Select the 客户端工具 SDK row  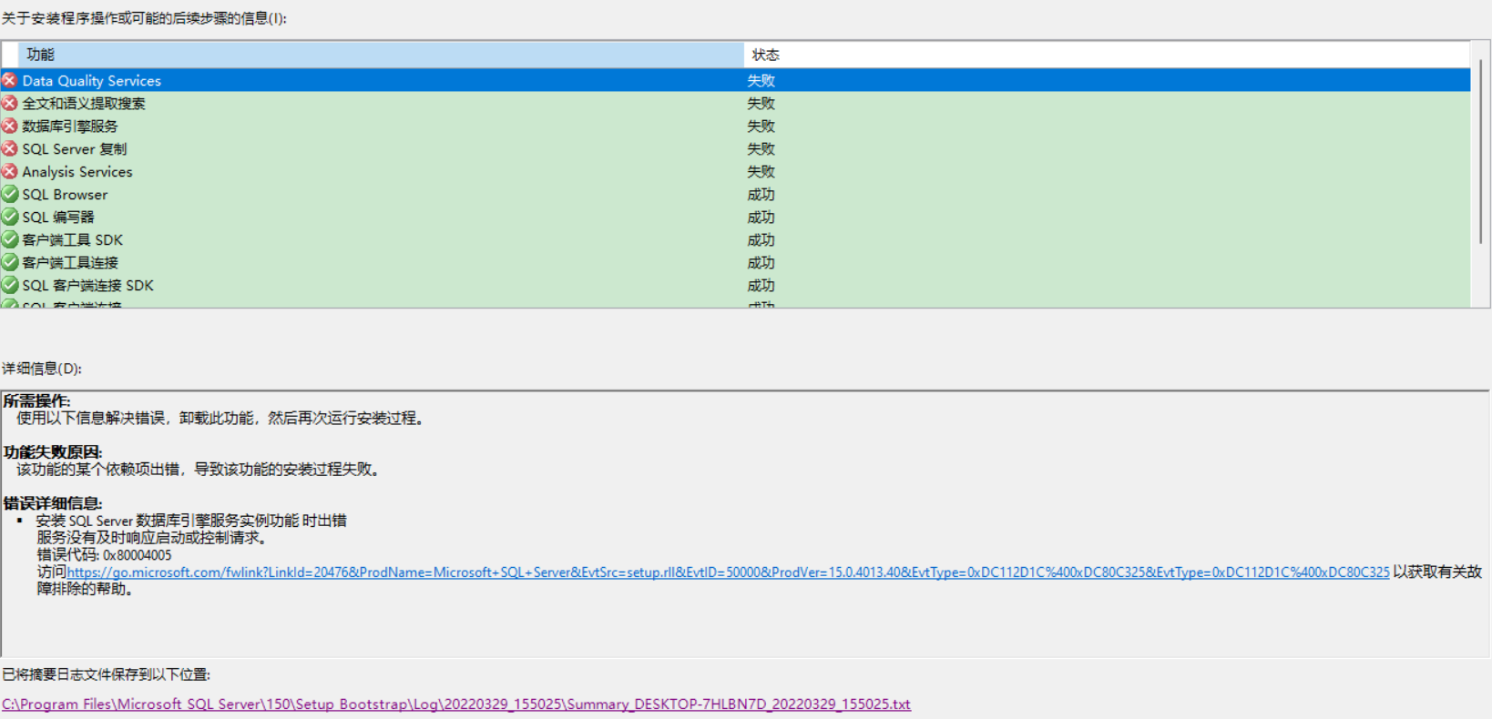pyautogui.click(x=736, y=239)
